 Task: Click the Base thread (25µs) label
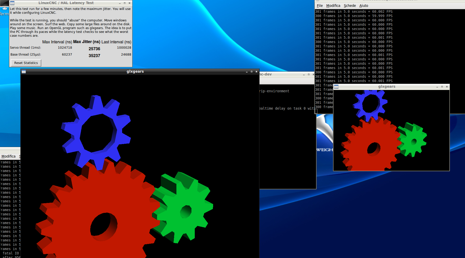[x=26, y=55]
